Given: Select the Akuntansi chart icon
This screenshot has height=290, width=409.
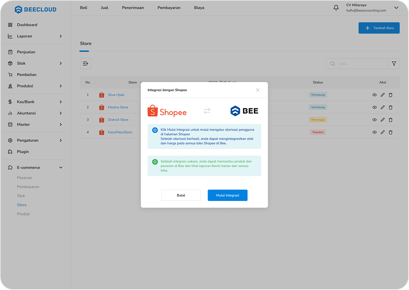Looking at the screenshot, I should point(9,113).
